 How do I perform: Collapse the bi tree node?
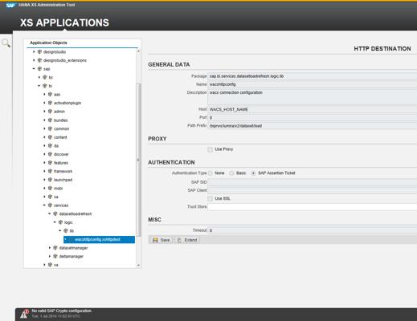tap(39, 86)
